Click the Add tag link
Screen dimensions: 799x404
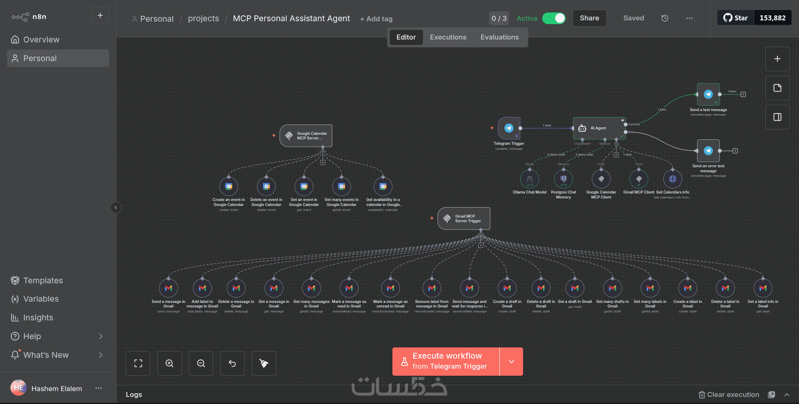(376, 19)
